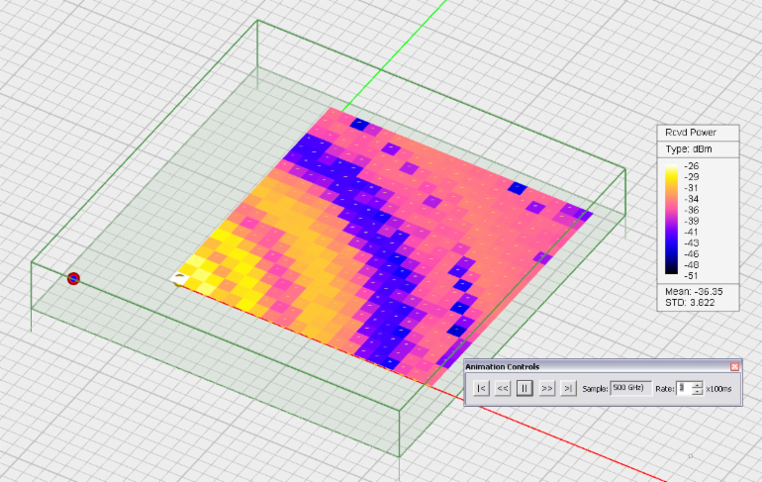Click the dark blue cell at heatmap top edge
The image size is (762, 482).
coord(362,126)
